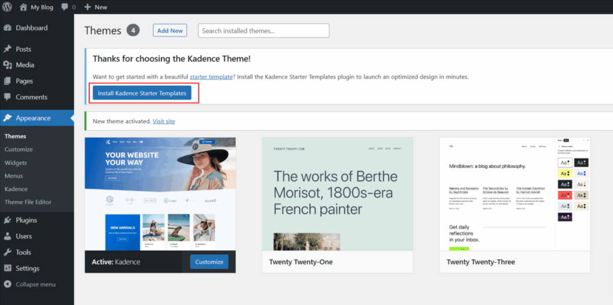Open Dashboard from sidebar icon
The width and height of the screenshot is (613, 305).
tap(8, 28)
